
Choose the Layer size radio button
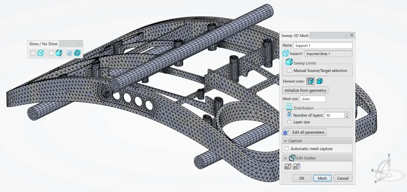pyautogui.click(x=289, y=122)
